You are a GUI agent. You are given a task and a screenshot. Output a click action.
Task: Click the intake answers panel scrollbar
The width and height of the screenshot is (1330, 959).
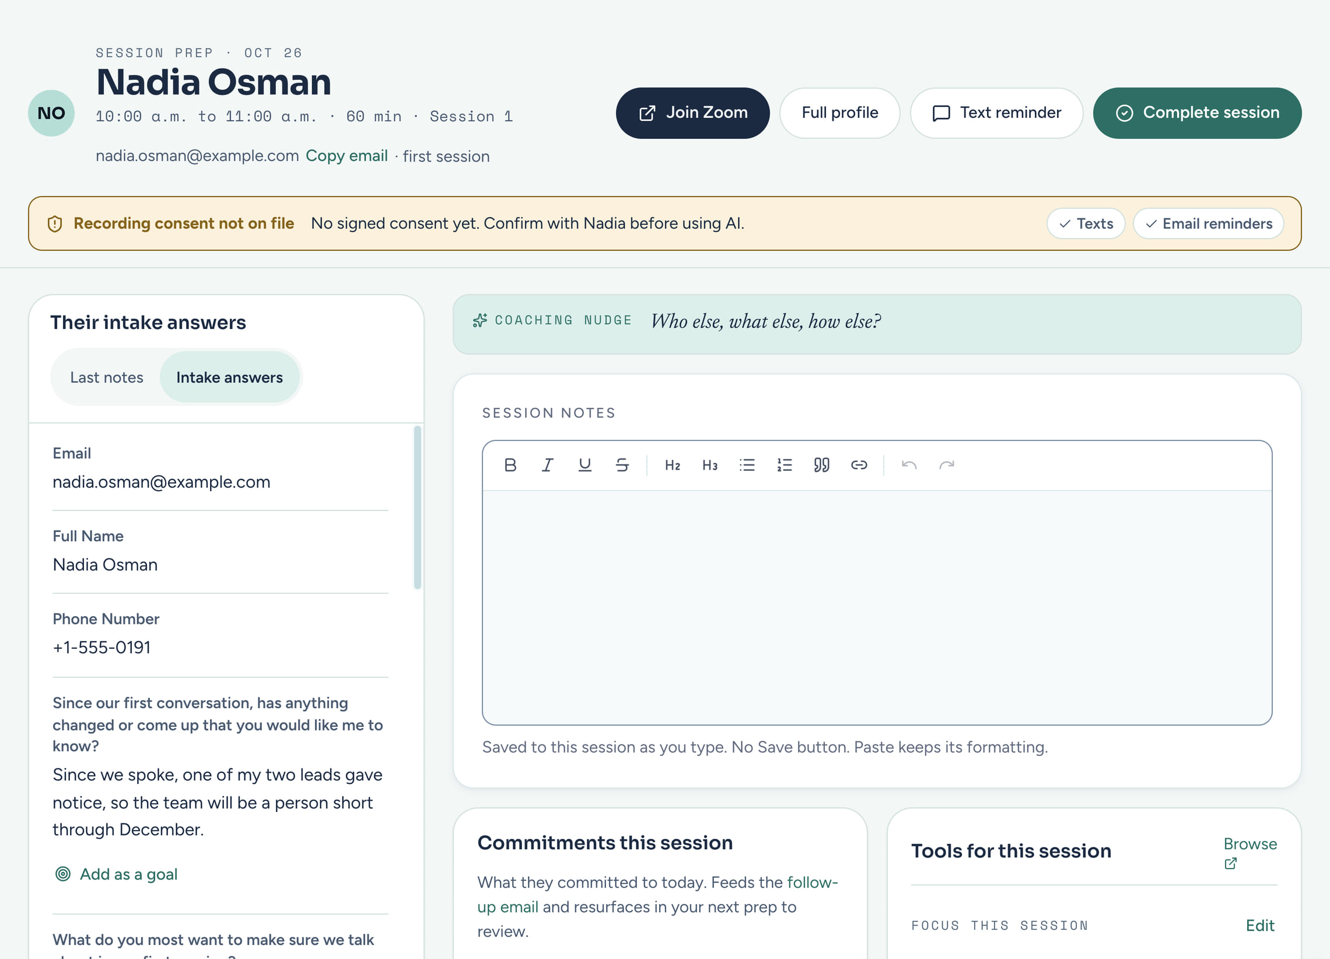418,508
